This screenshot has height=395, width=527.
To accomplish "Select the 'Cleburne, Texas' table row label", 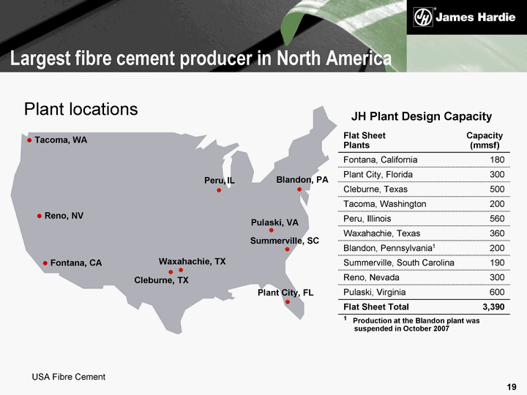I will coord(375,189).
